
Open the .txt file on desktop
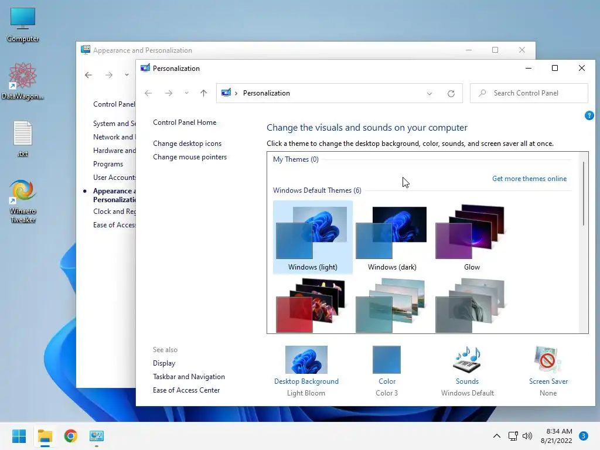coord(23,138)
